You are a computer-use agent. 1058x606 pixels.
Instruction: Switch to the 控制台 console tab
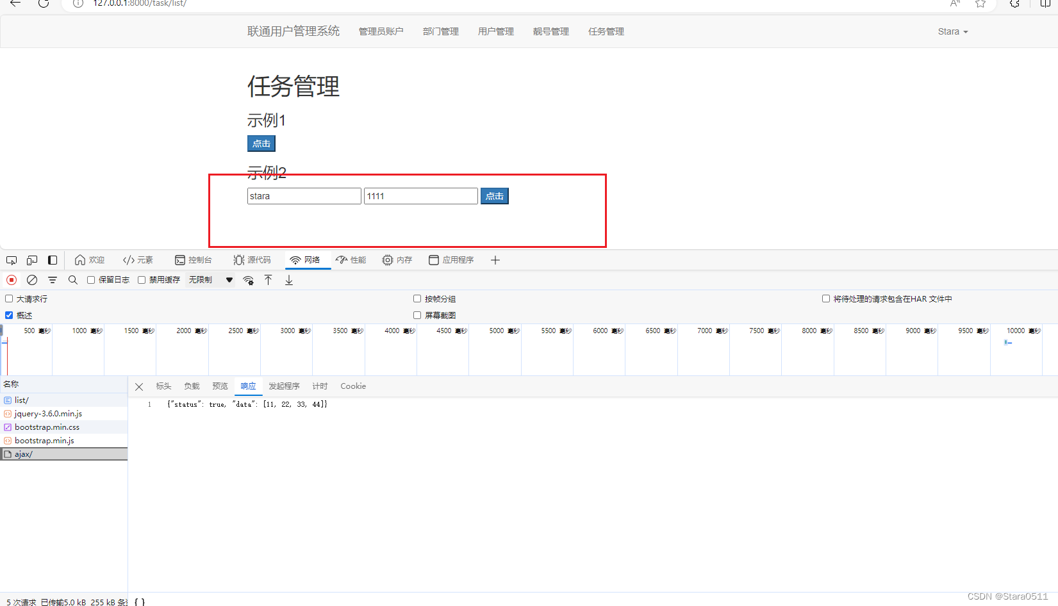[193, 260]
